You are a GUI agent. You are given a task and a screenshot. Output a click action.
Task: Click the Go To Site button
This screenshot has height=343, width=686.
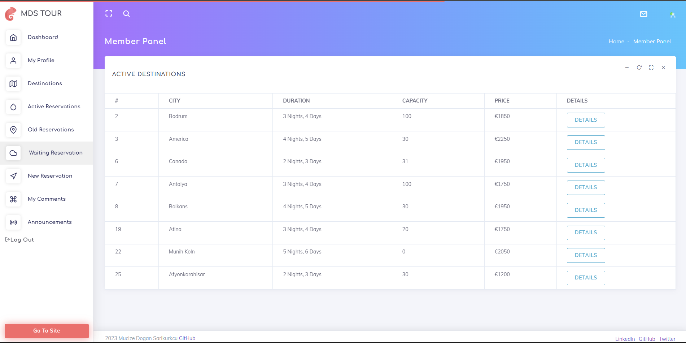[47, 331]
